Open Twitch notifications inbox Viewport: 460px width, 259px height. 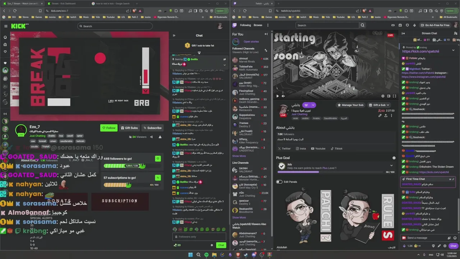pos(400,25)
